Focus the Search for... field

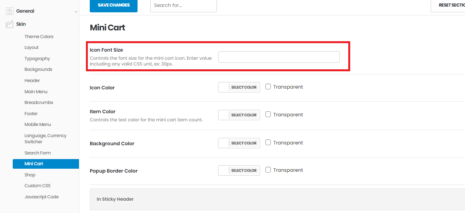point(183,5)
